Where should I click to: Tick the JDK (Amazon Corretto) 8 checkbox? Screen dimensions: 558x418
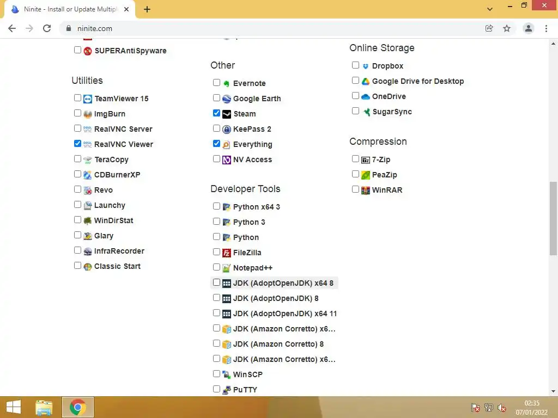[x=216, y=343]
